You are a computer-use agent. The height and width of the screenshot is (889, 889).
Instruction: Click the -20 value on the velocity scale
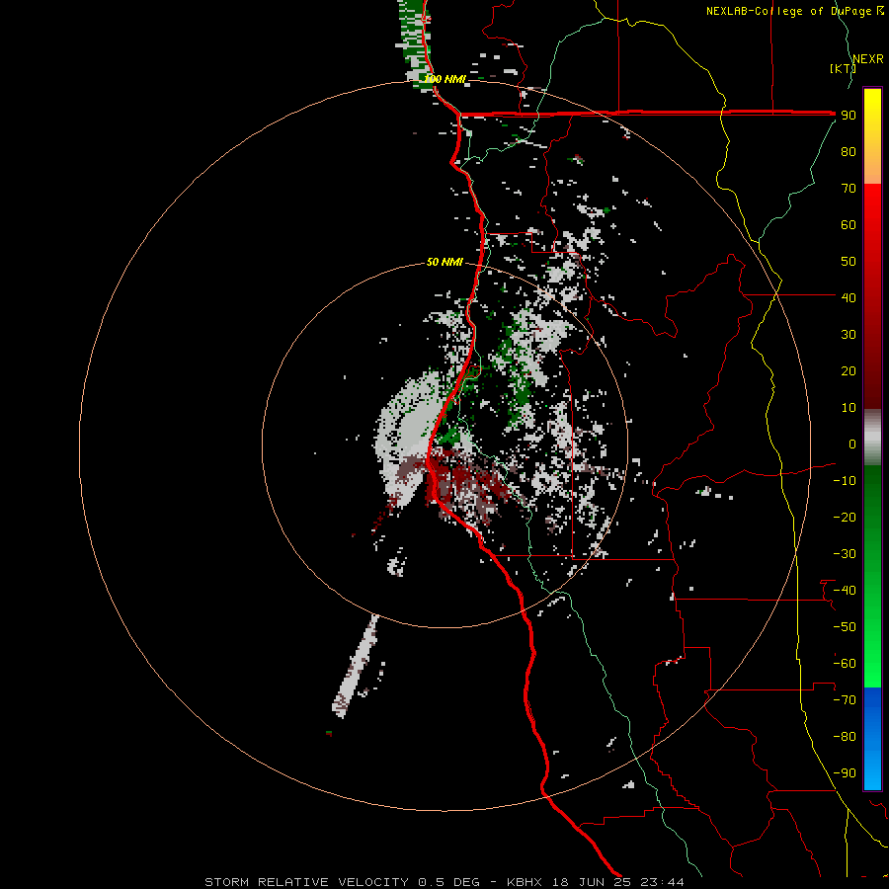[x=845, y=517]
